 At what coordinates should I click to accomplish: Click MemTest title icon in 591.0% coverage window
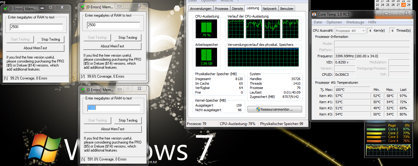click(82, 90)
